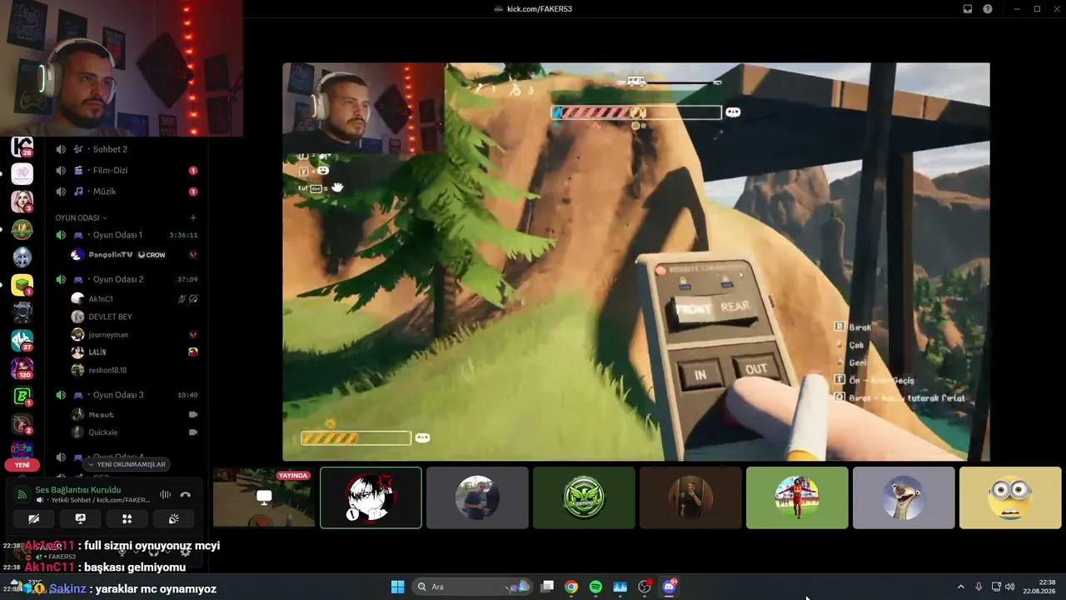1066x600 pixels.
Task: Select user Ak1nC1 in Oyun Odası 2
Action: [134, 298]
